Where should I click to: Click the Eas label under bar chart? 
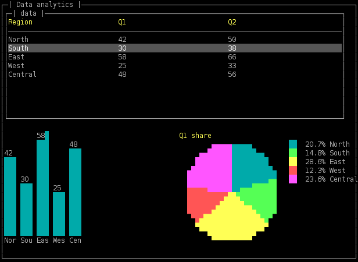(x=42, y=240)
